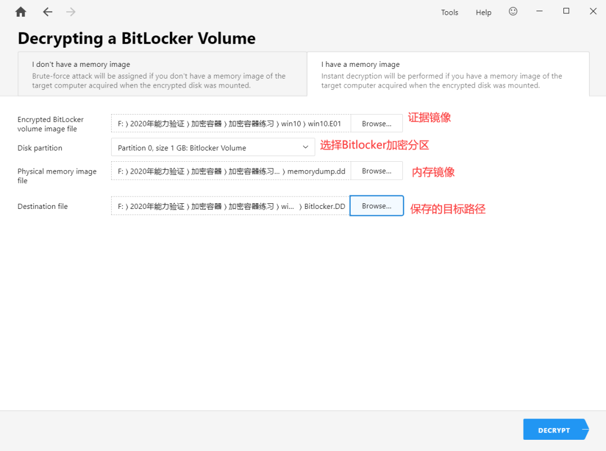Navigate forward with the right arrow
Screen dimensions: 606x451
tap(71, 12)
